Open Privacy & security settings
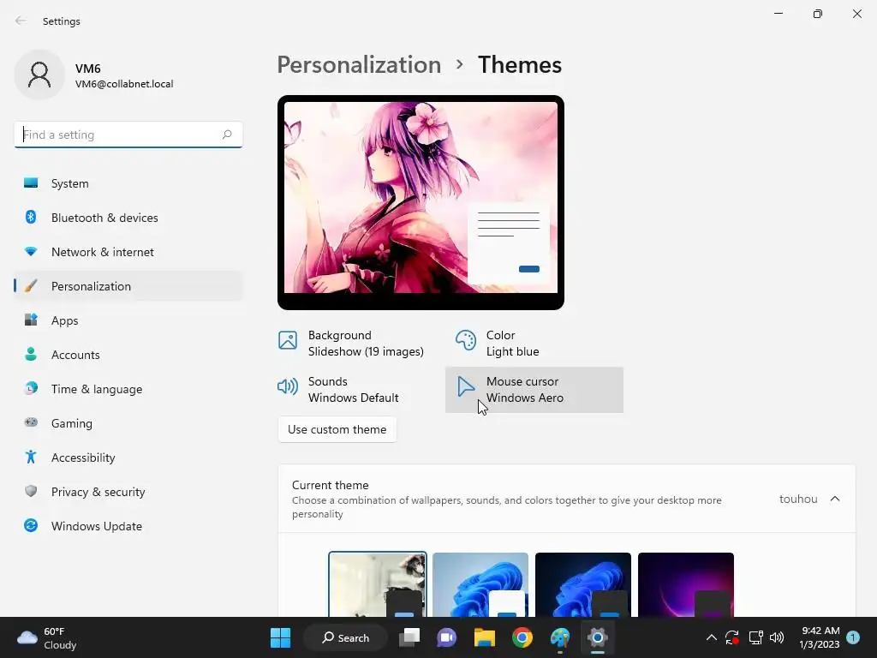This screenshot has width=877, height=658. point(128,492)
